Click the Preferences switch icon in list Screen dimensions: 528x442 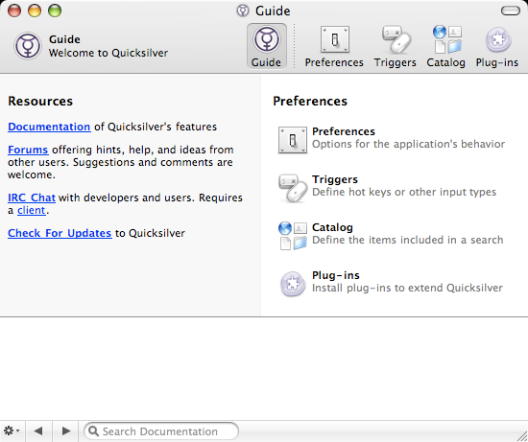[292, 140]
